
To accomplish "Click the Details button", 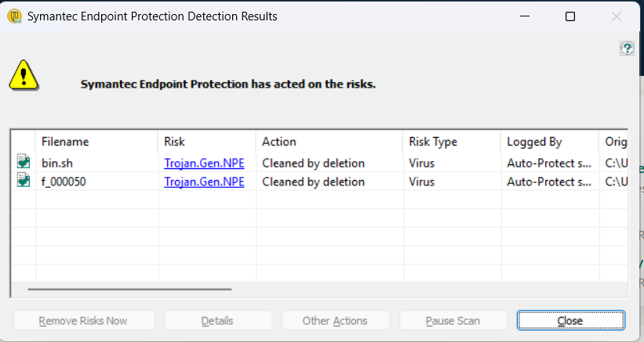I will click(218, 320).
